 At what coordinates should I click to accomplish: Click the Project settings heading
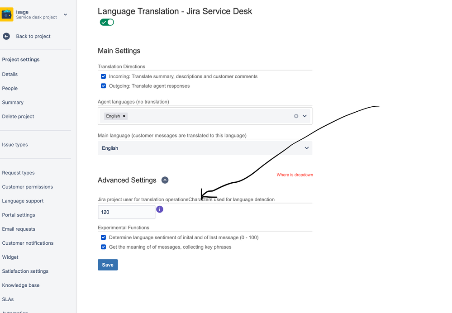[x=21, y=60]
